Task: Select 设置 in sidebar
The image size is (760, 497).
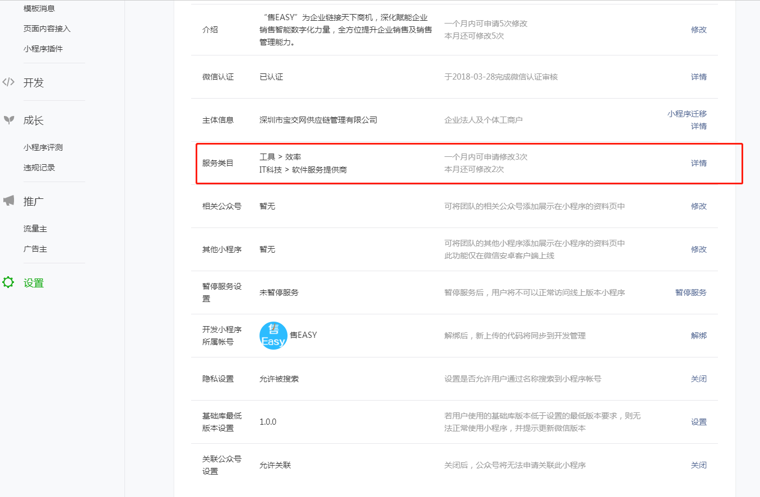Action: [x=34, y=284]
